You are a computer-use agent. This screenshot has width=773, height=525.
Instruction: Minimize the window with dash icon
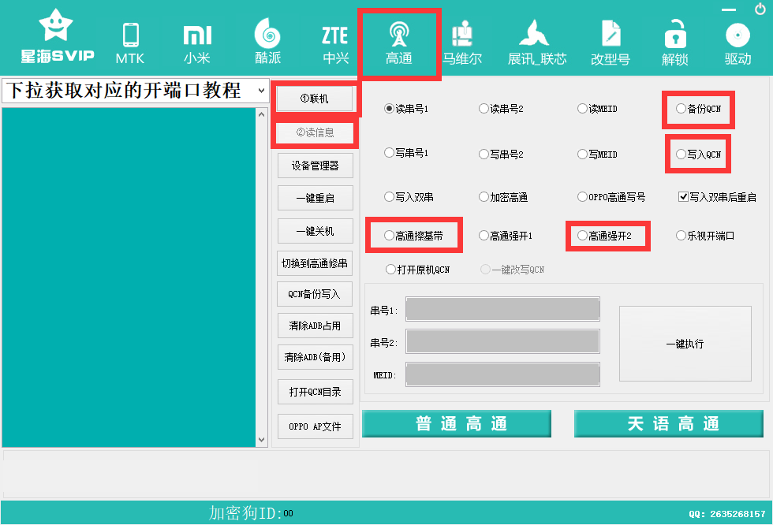click(729, 9)
